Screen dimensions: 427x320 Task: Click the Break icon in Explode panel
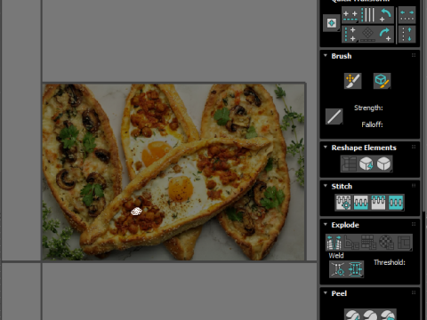coord(334,243)
